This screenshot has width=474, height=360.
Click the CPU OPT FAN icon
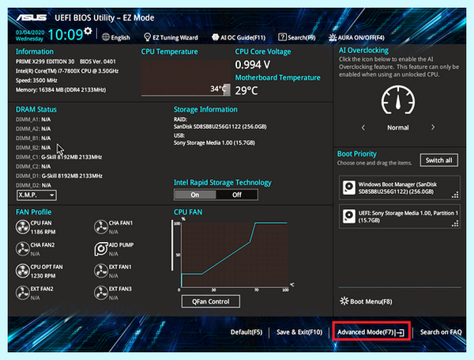pos(22,271)
